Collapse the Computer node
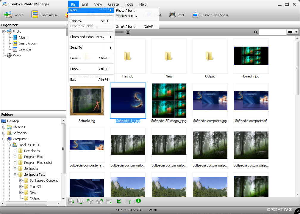300x214 pixels. [x=4, y=139]
